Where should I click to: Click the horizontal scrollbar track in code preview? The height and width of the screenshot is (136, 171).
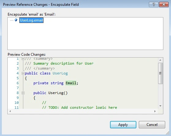point(82,111)
